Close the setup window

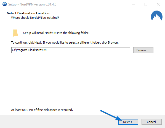click(158, 4)
